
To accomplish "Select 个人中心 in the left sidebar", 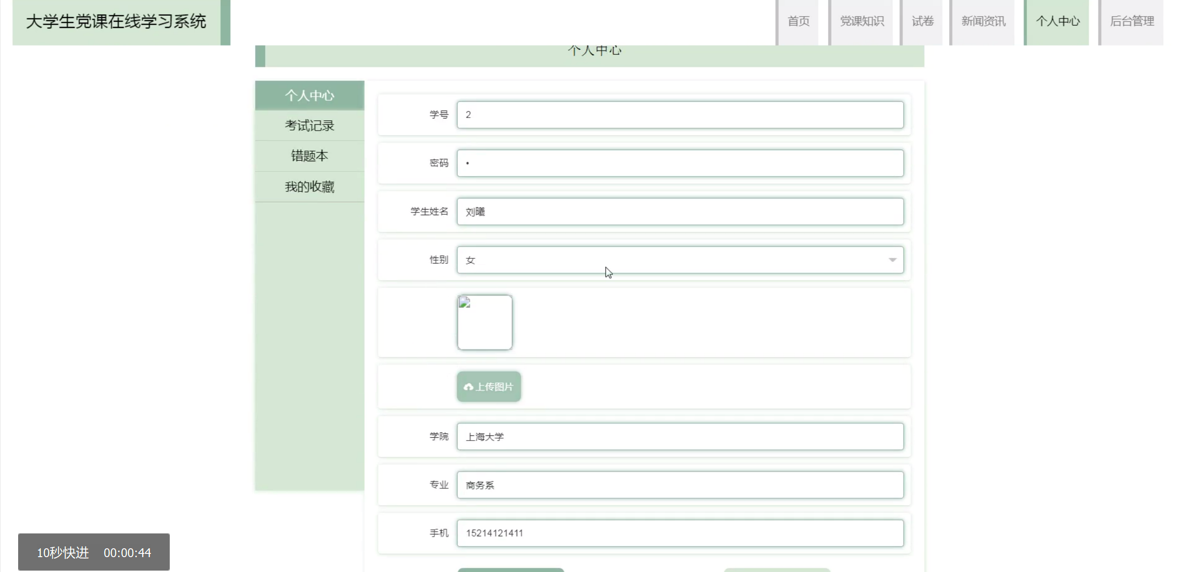I will [x=309, y=96].
